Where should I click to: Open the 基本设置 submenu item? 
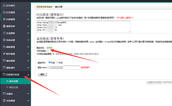(x=15, y=81)
